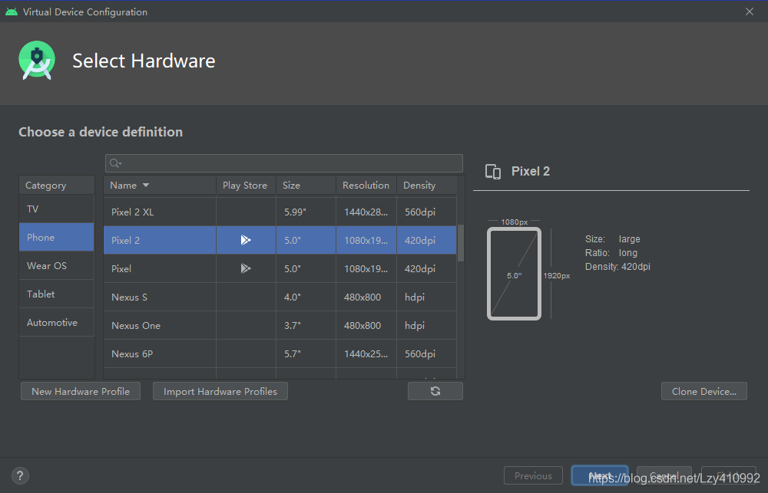
Task: Select the Phone category
Action: 56,237
